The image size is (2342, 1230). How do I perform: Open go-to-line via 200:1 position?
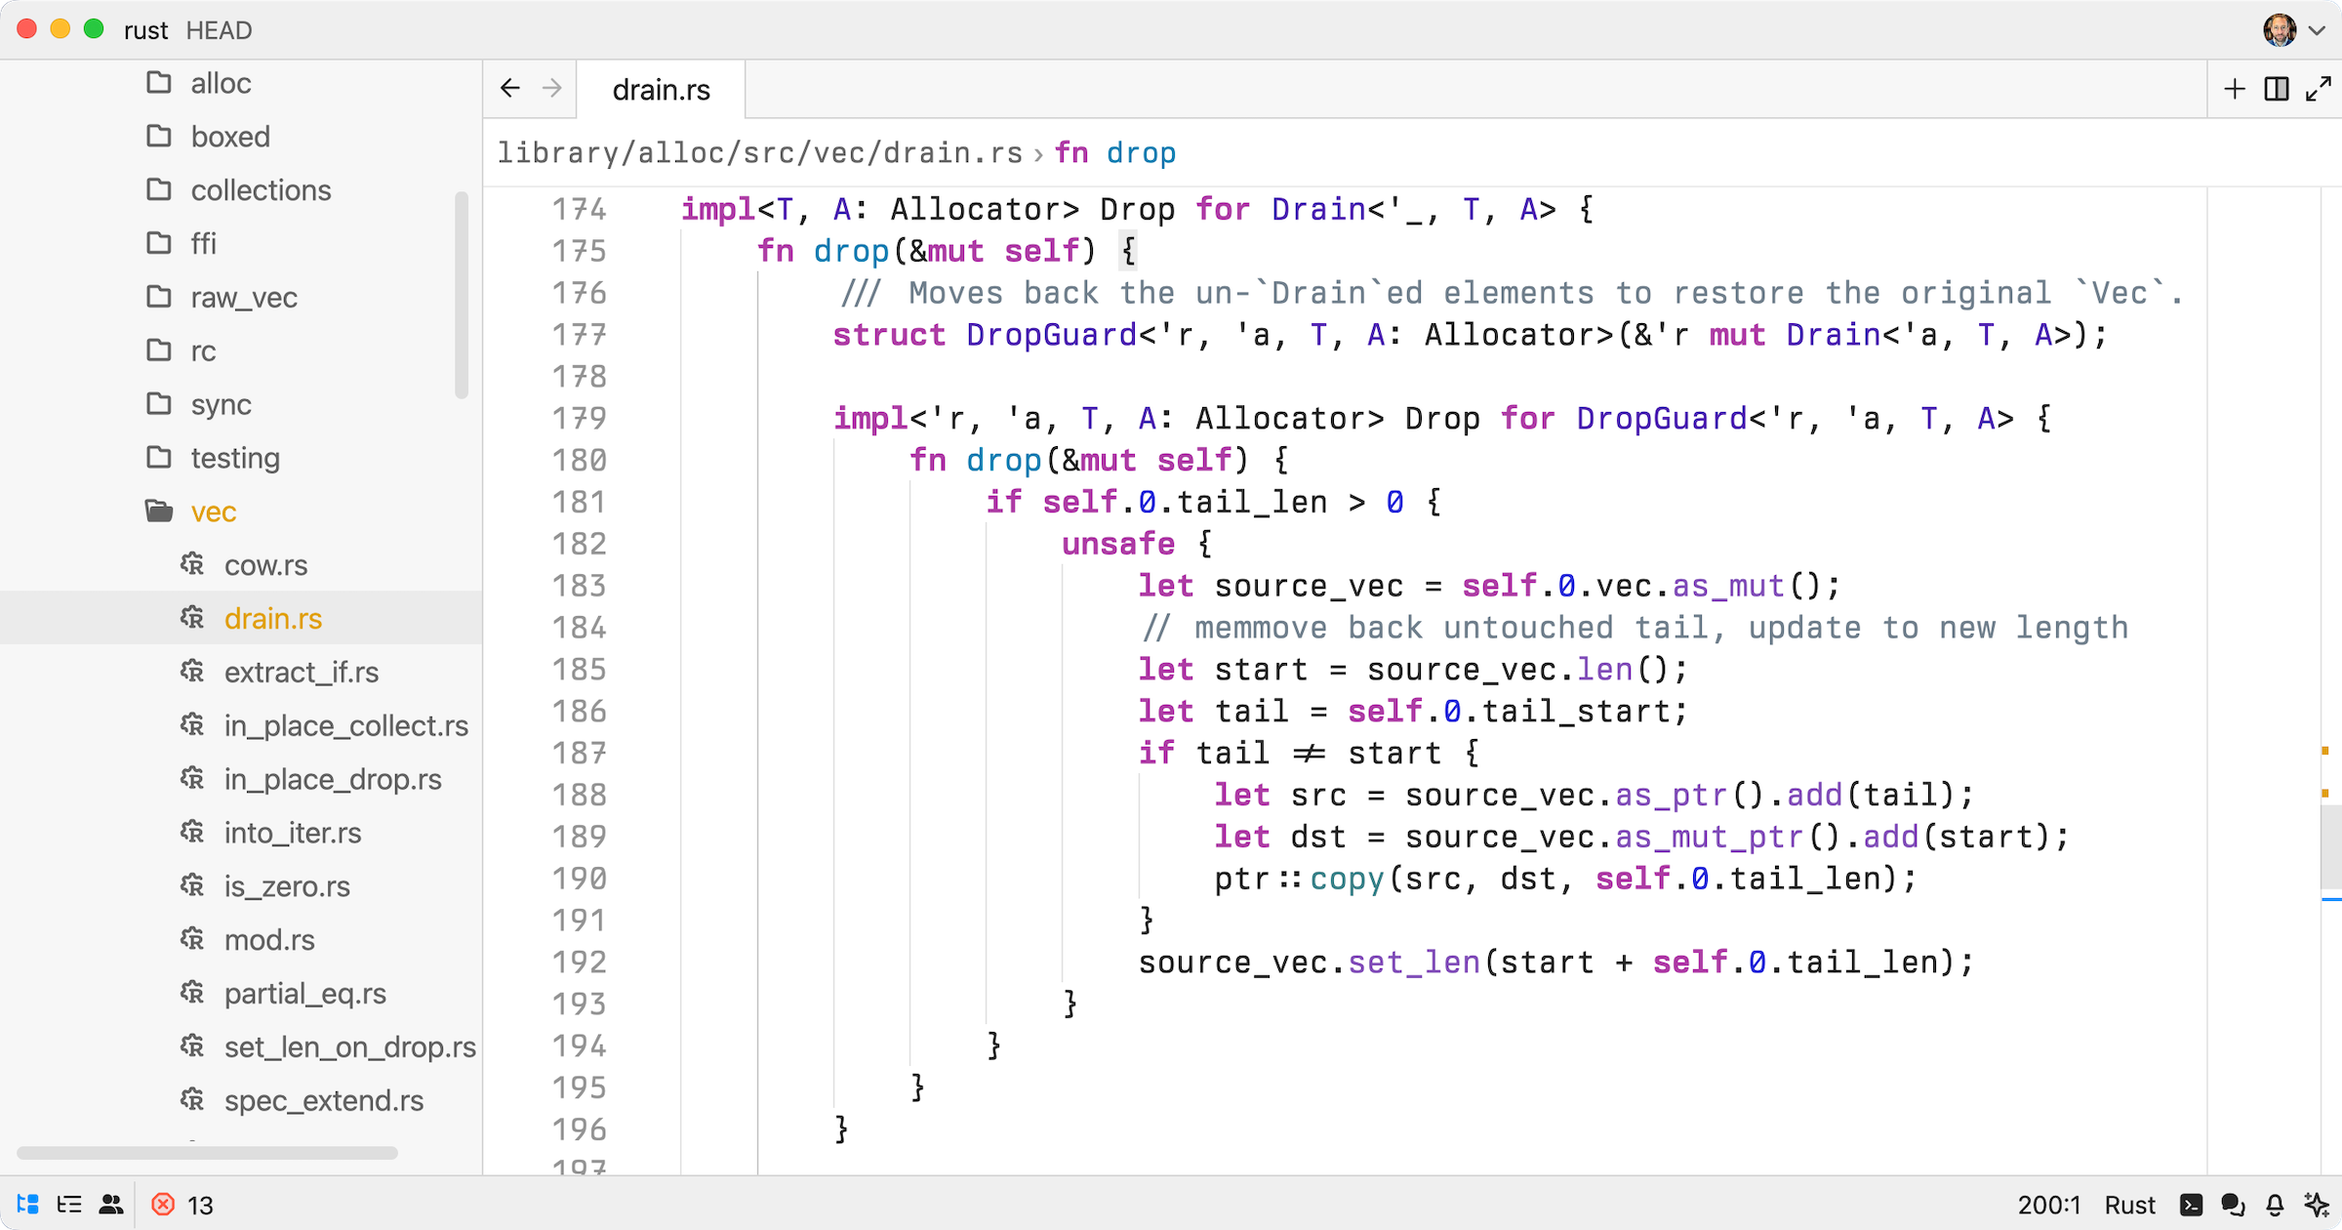click(2049, 1205)
